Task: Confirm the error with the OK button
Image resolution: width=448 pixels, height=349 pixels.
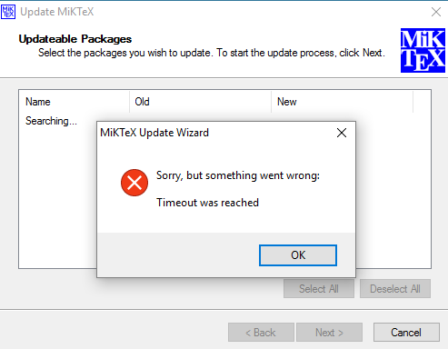Action: (x=298, y=255)
